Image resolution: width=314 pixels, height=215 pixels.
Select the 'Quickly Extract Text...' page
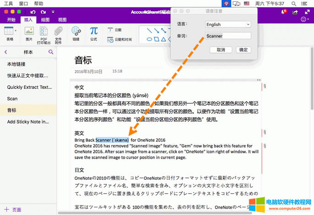coord(29,87)
